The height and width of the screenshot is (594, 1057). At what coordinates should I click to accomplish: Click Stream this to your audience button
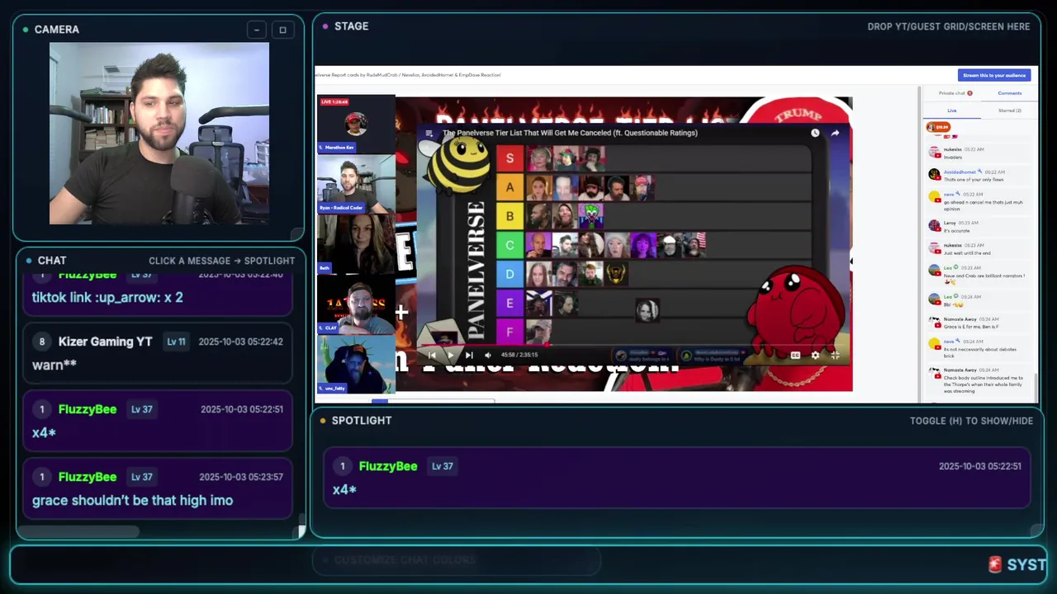pos(994,75)
